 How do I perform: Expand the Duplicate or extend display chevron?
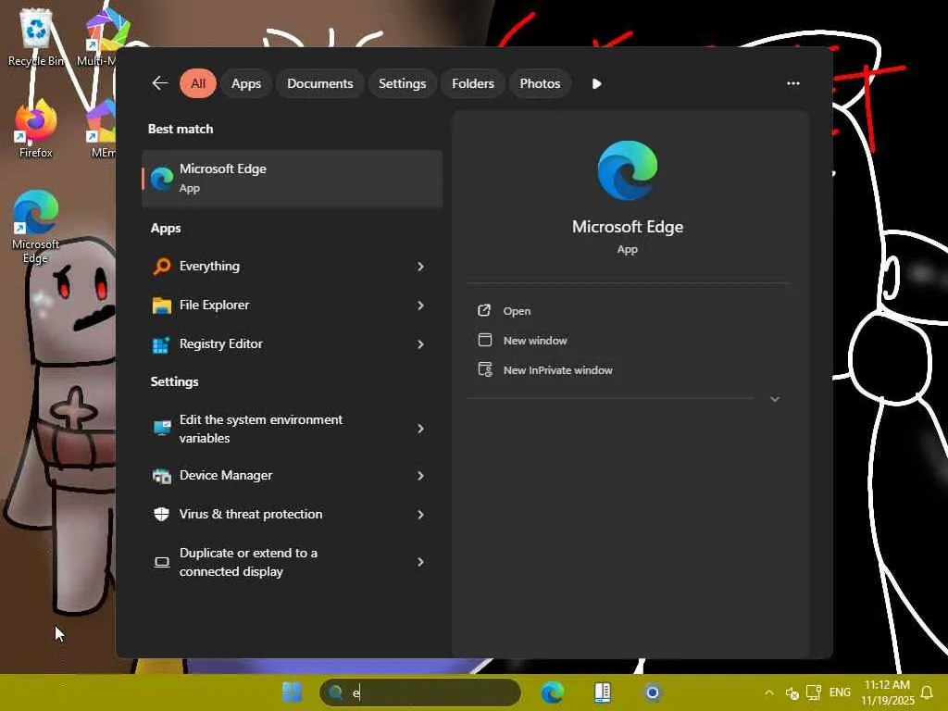420,562
